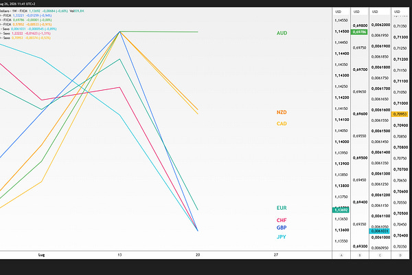Click the cyan 0,0061031 price tag on scale
412x275 pixels.
[x=380, y=231]
